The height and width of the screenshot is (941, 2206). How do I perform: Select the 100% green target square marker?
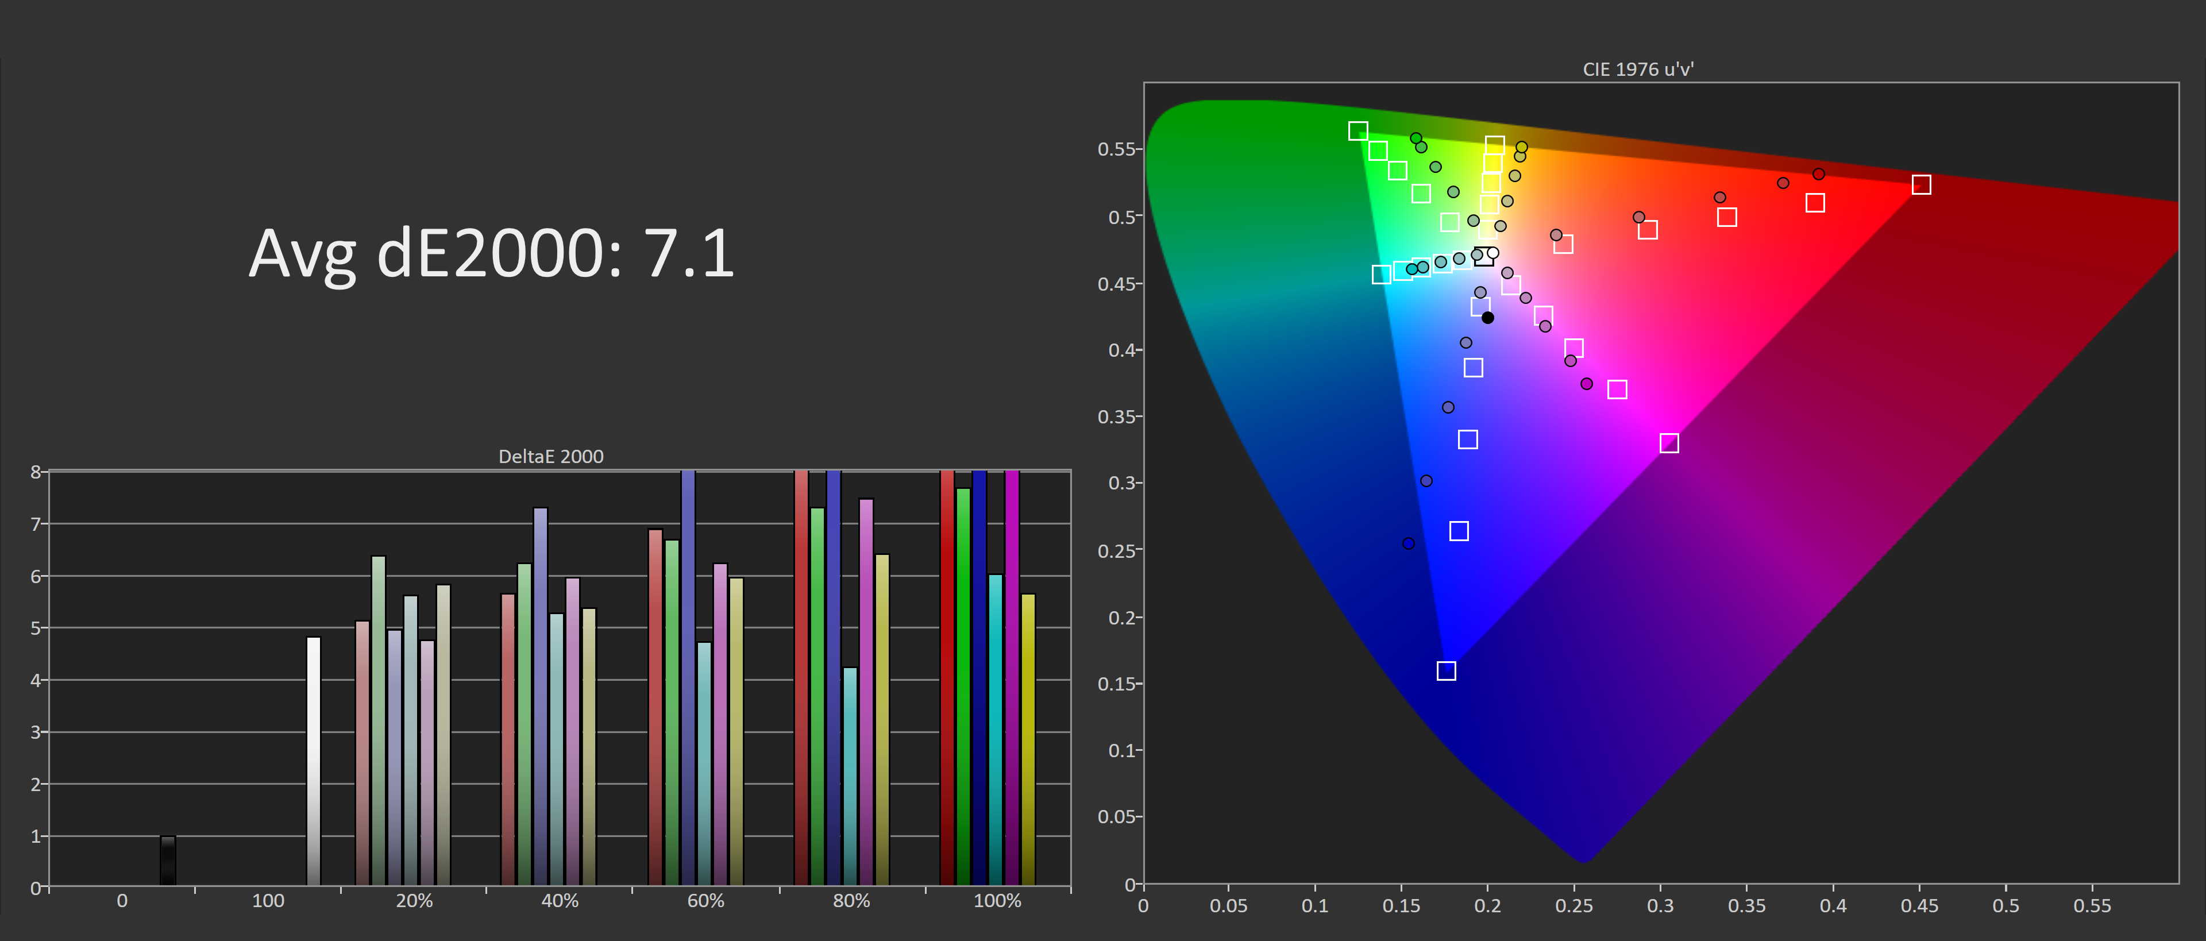[x=1357, y=131]
